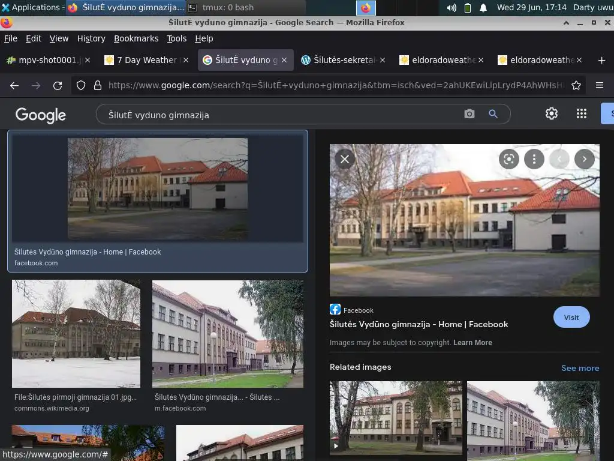The height and width of the screenshot is (461, 614).
Task: Open a new browser tab
Action: (602, 61)
